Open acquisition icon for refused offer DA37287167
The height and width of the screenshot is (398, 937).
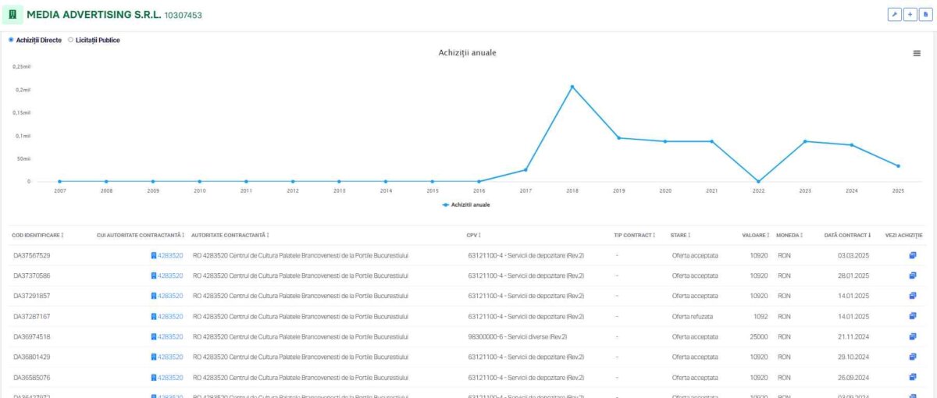tap(913, 316)
